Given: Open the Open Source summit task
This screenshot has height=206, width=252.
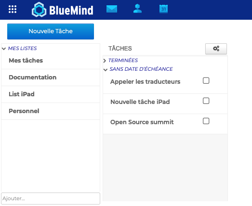Looking at the screenshot, I should click(x=142, y=122).
